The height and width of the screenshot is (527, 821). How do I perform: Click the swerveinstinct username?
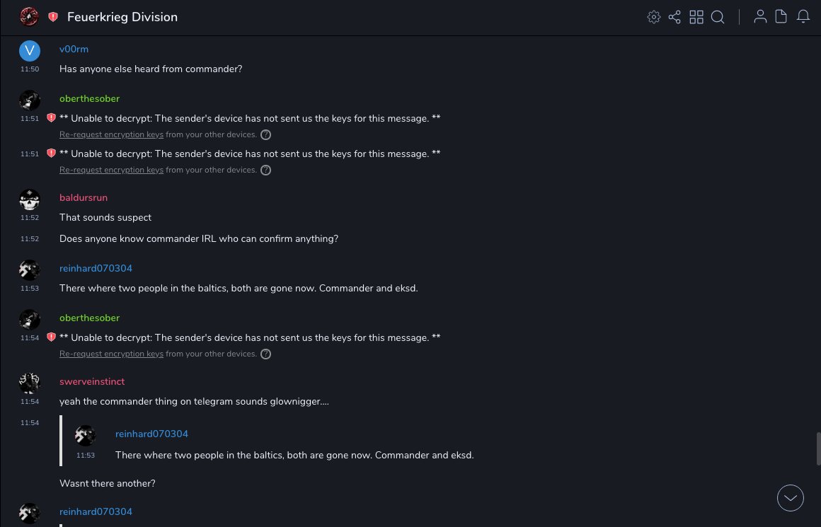[x=92, y=381]
